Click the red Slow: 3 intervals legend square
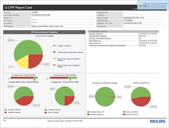This screenshot has height=128, width=169. pos(45,112)
